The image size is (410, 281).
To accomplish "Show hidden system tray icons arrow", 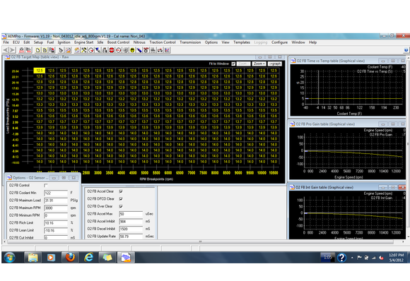I will [x=352, y=258].
